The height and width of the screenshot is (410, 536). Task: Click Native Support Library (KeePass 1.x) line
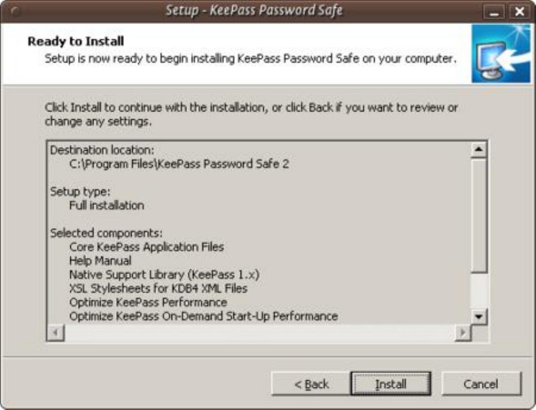[x=164, y=275]
